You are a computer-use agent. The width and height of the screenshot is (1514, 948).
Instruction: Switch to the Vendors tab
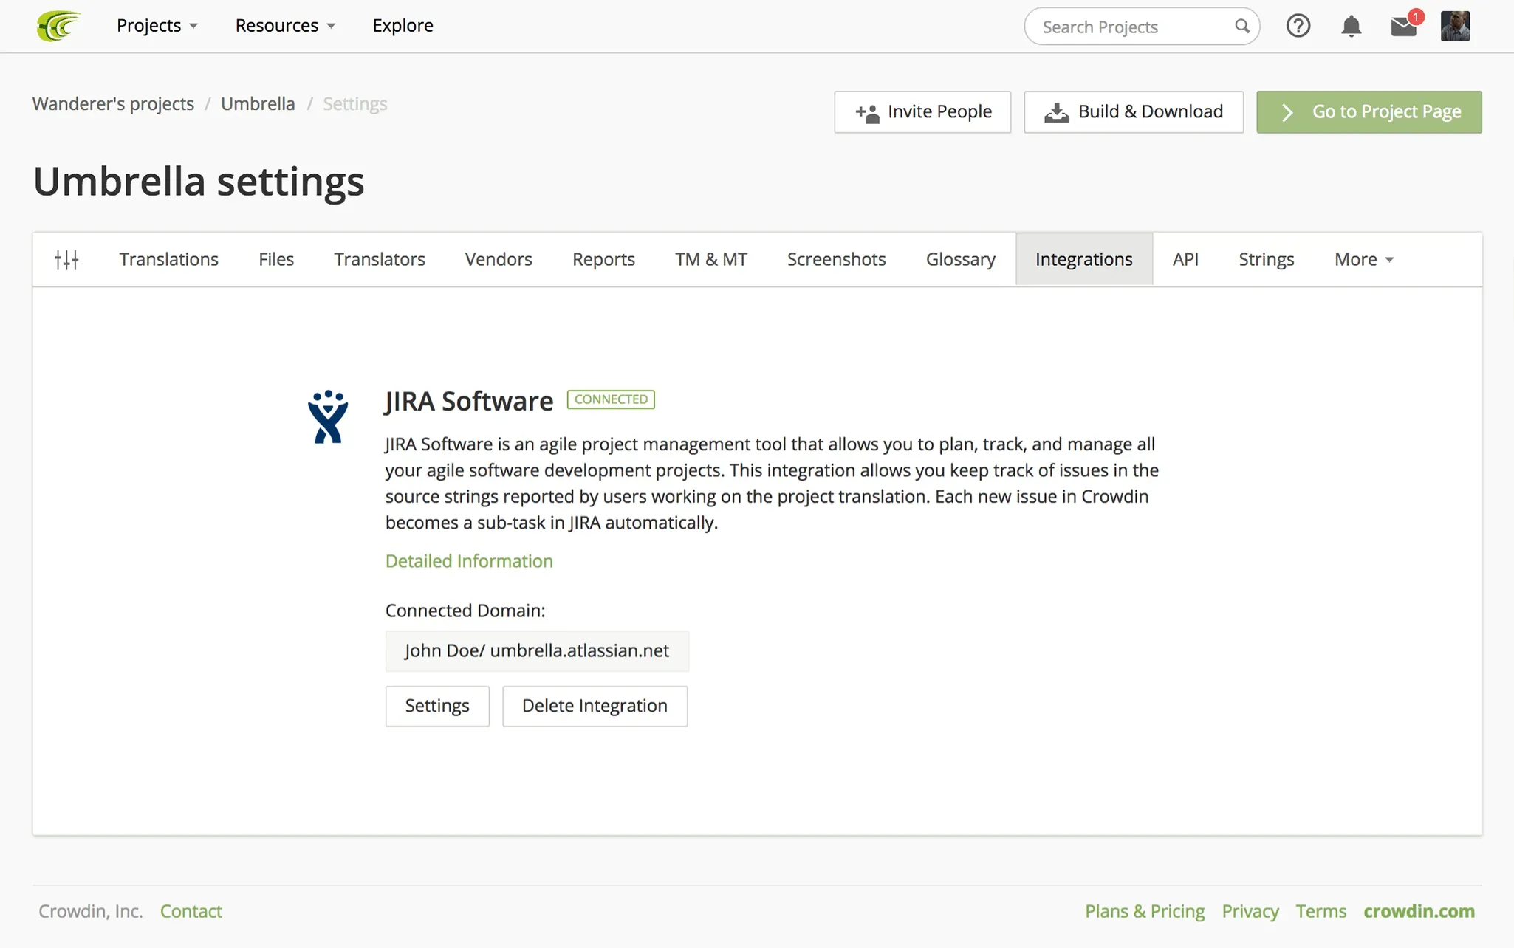tap(499, 259)
